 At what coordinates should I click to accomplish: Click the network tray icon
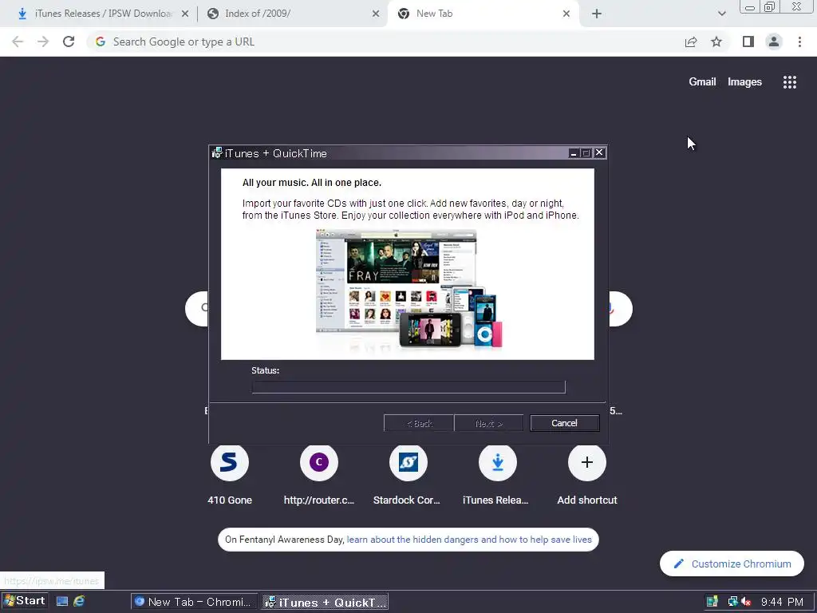(732, 602)
